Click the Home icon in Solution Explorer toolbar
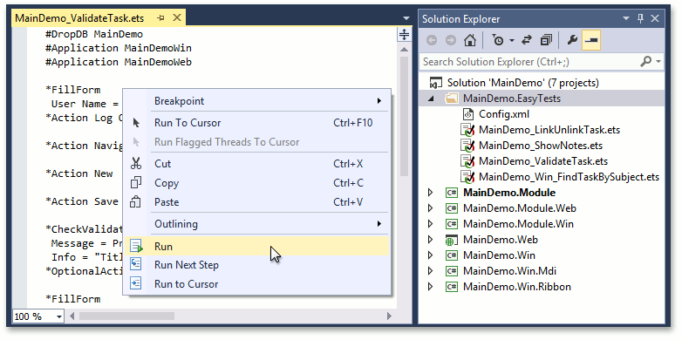This screenshot has width=682, height=340. (x=470, y=40)
